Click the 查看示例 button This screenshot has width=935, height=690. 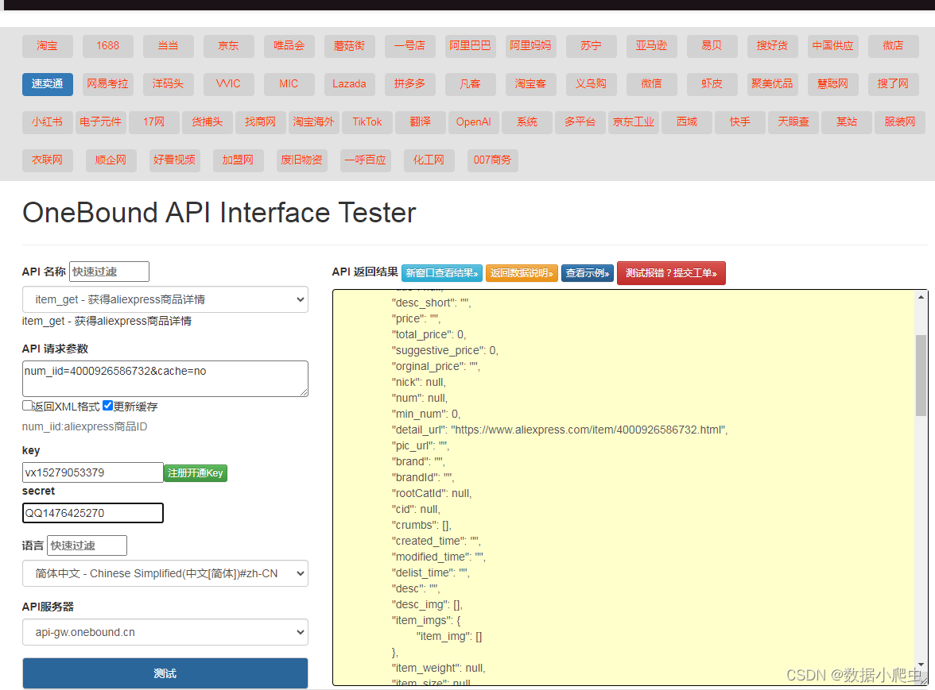588,273
